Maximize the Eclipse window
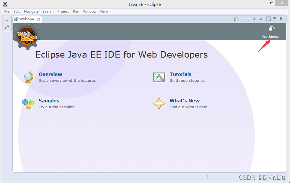 tap(272, 3)
